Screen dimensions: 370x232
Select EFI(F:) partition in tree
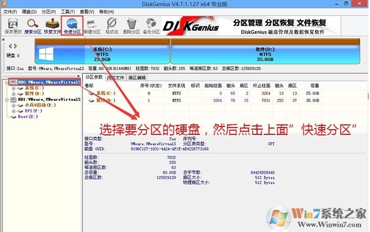[x=33, y=111]
